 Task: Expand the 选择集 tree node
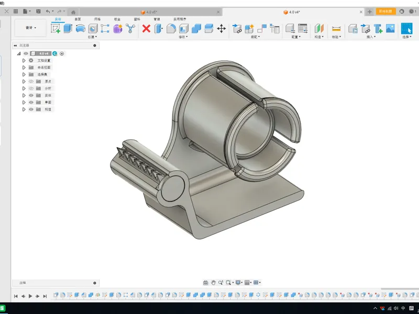click(x=24, y=74)
